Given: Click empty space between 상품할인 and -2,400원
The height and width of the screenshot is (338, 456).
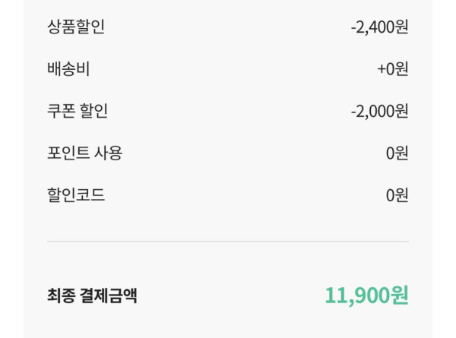Looking at the screenshot, I should (x=228, y=27).
